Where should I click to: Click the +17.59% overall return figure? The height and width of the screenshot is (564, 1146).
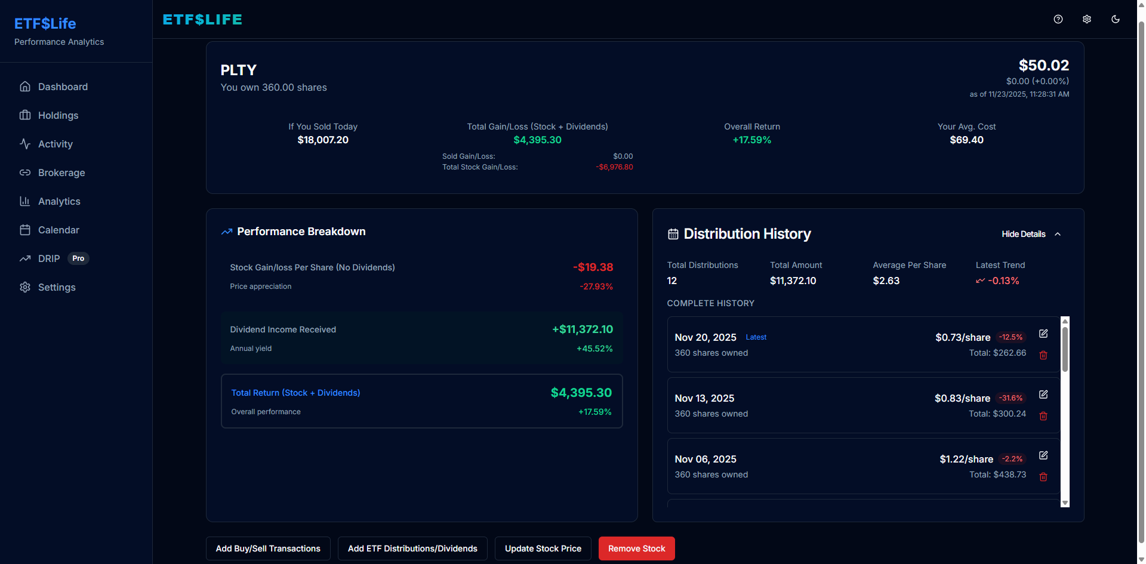[752, 140]
